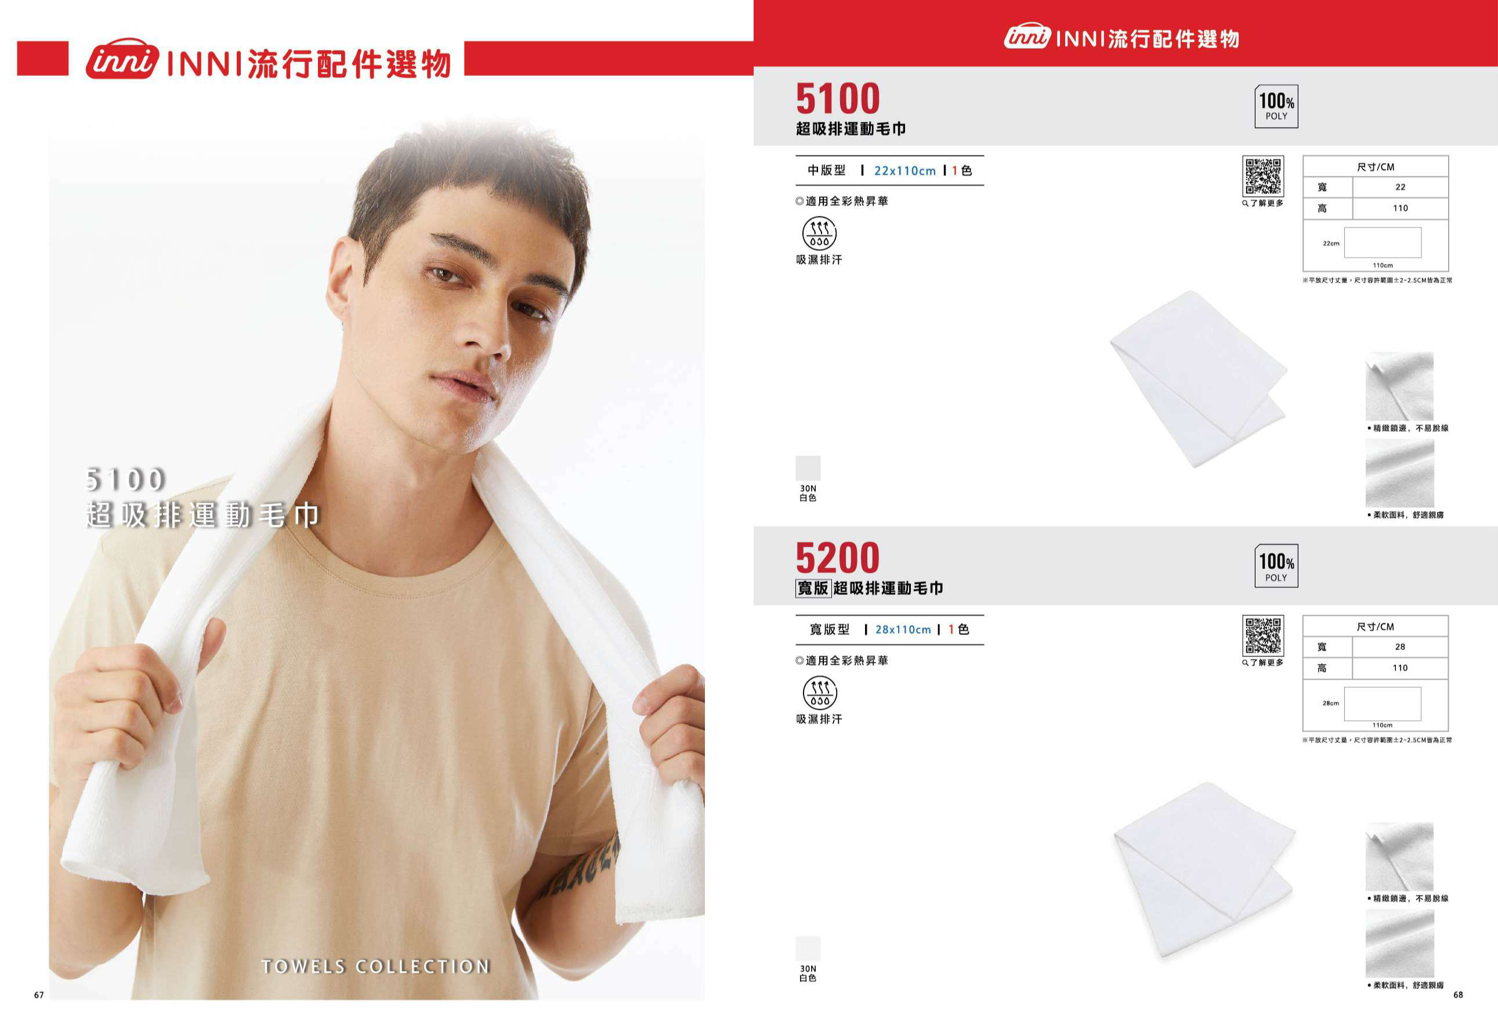Open 5100 柔軟面料 fabric detail thumbnail
Viewport: 1498px width, 1018px height.
click(x=1399, y=473)
